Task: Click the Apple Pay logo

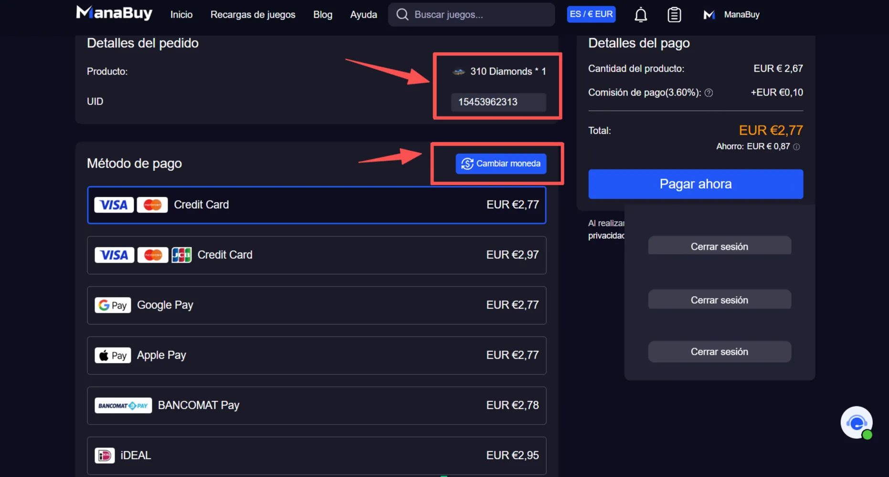Action: click(x=113, y=355)
